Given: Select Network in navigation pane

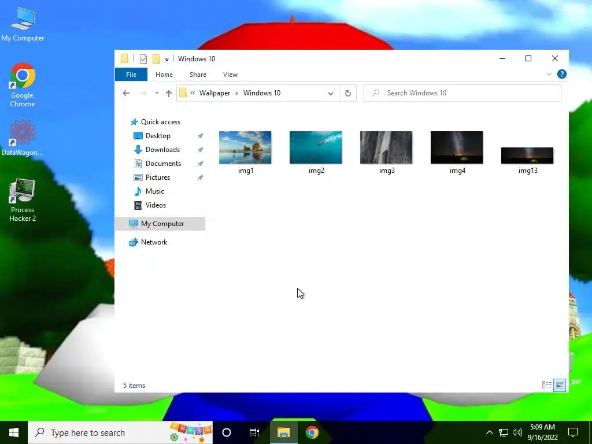Looking at the screenshot, I should [x=154, y=242].
